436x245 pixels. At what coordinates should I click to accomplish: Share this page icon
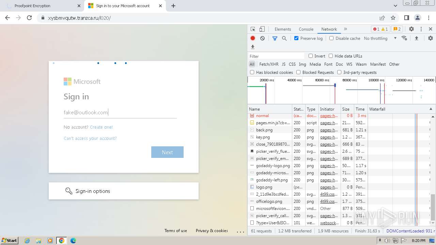click(x=382, y=18)
